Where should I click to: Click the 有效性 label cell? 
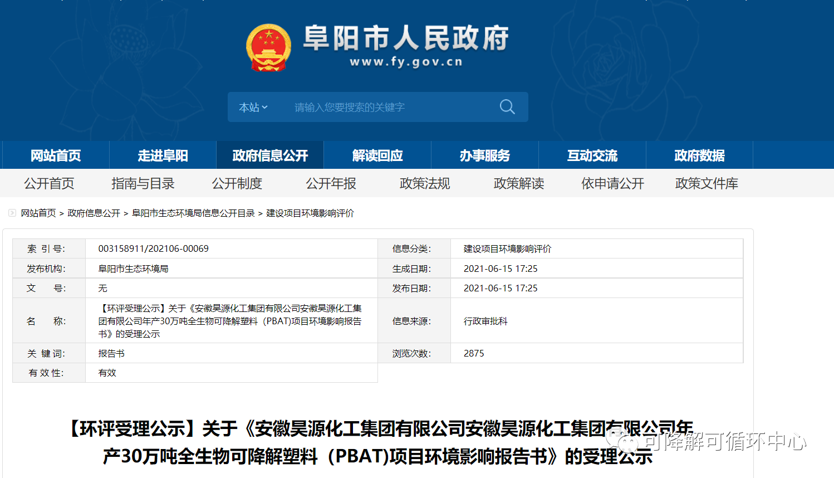coord(49,373)
